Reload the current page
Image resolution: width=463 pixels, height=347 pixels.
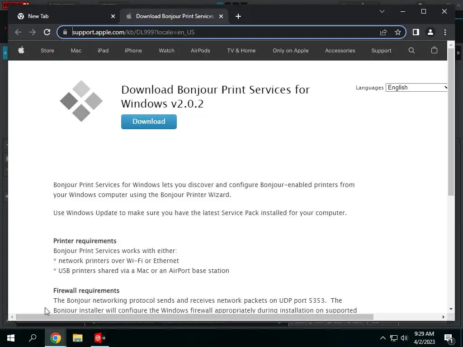coord(47,32)
